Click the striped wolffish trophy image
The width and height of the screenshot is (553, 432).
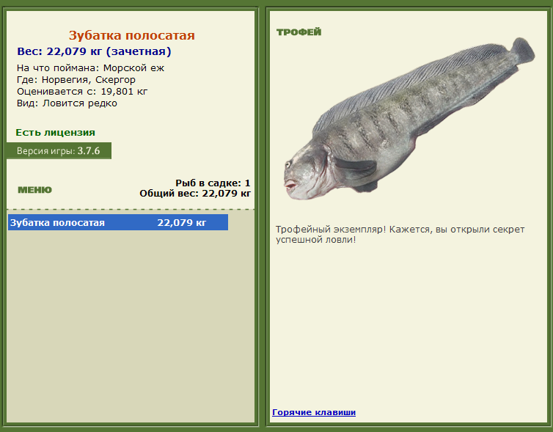point(409,119)
